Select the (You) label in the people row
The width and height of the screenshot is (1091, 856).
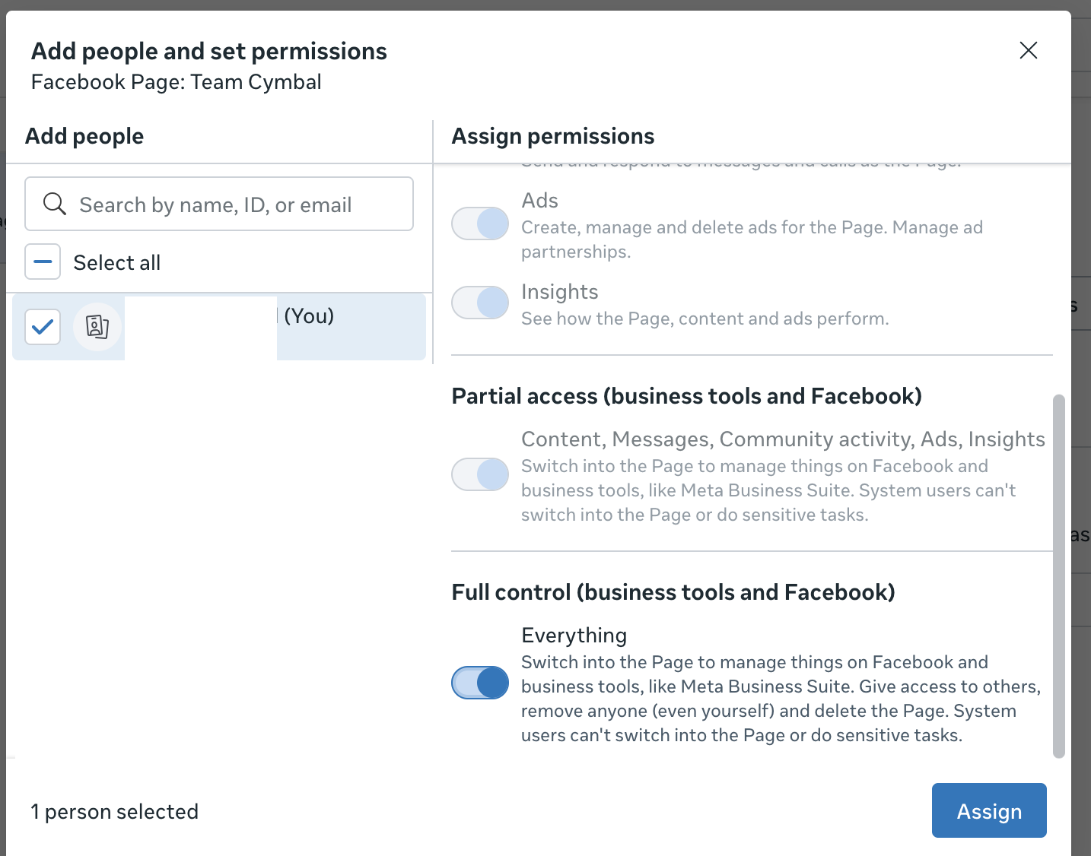[x=309, y=316]
